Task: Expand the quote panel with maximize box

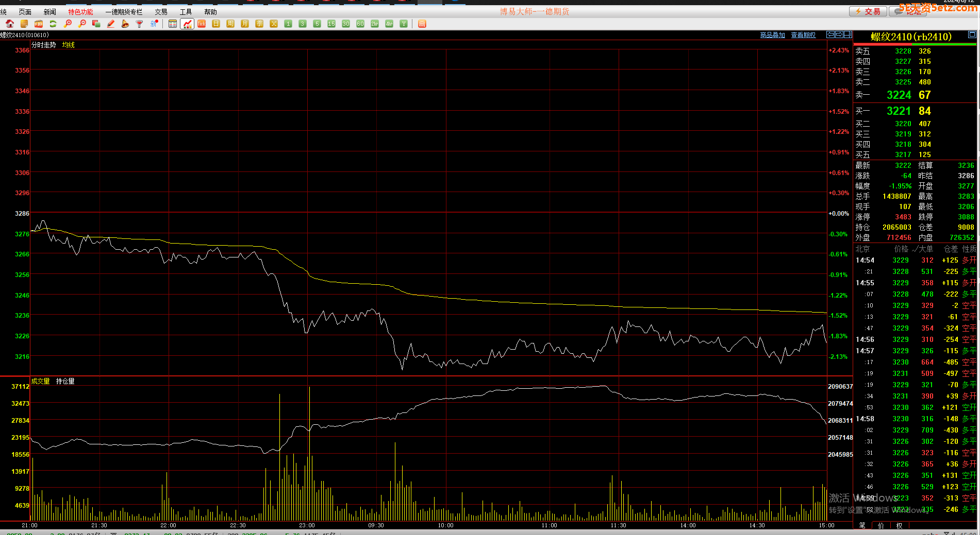Action: coord(972,35)
